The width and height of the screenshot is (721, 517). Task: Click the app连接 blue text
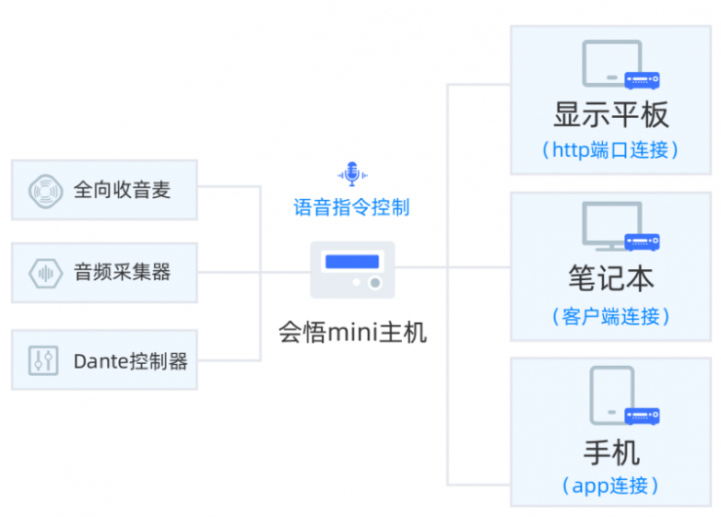click(610, 486)
